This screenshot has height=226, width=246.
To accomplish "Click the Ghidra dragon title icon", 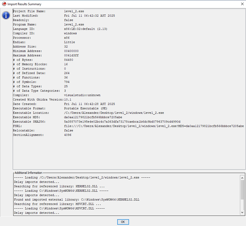I will [4, 4].
